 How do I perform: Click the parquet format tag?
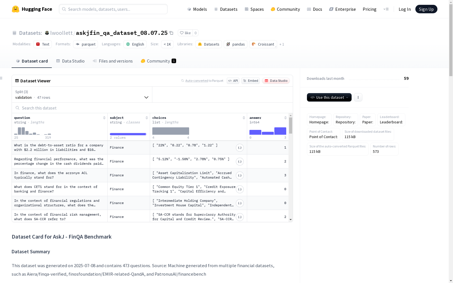[86, 44]
